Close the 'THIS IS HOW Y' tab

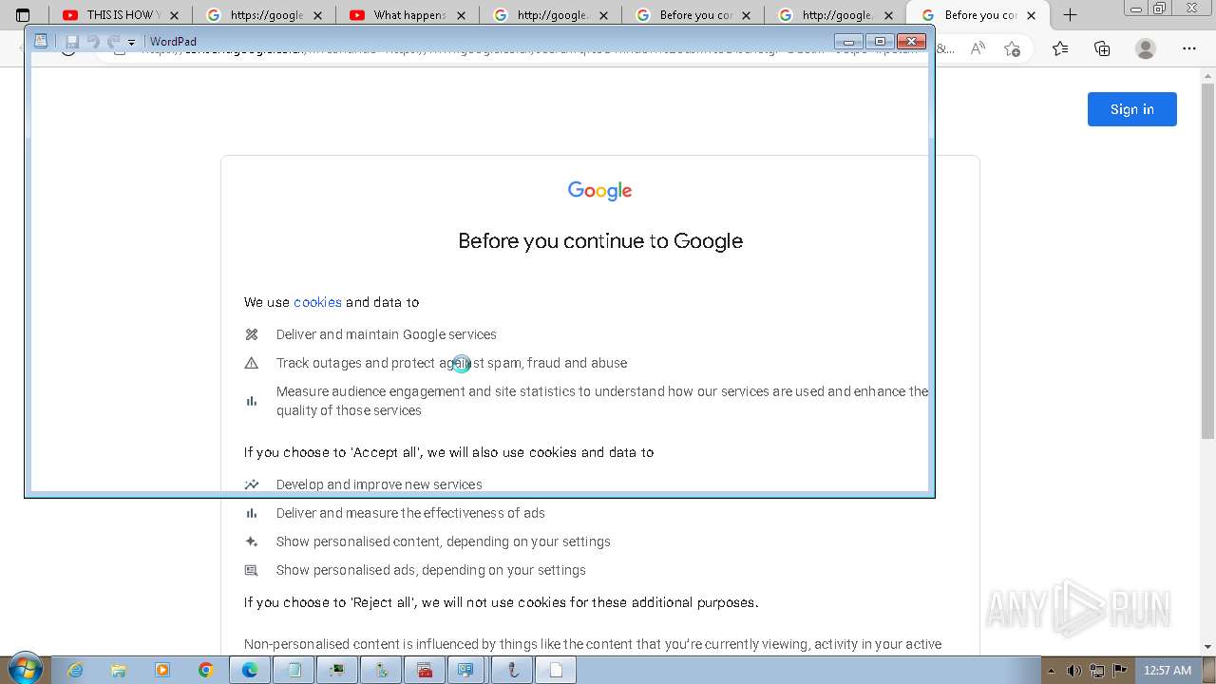(174, 15)
